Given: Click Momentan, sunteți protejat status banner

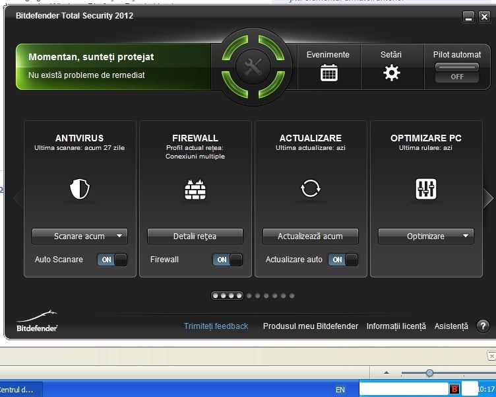Looking at the screenshot, I should [x=113, y=67].
